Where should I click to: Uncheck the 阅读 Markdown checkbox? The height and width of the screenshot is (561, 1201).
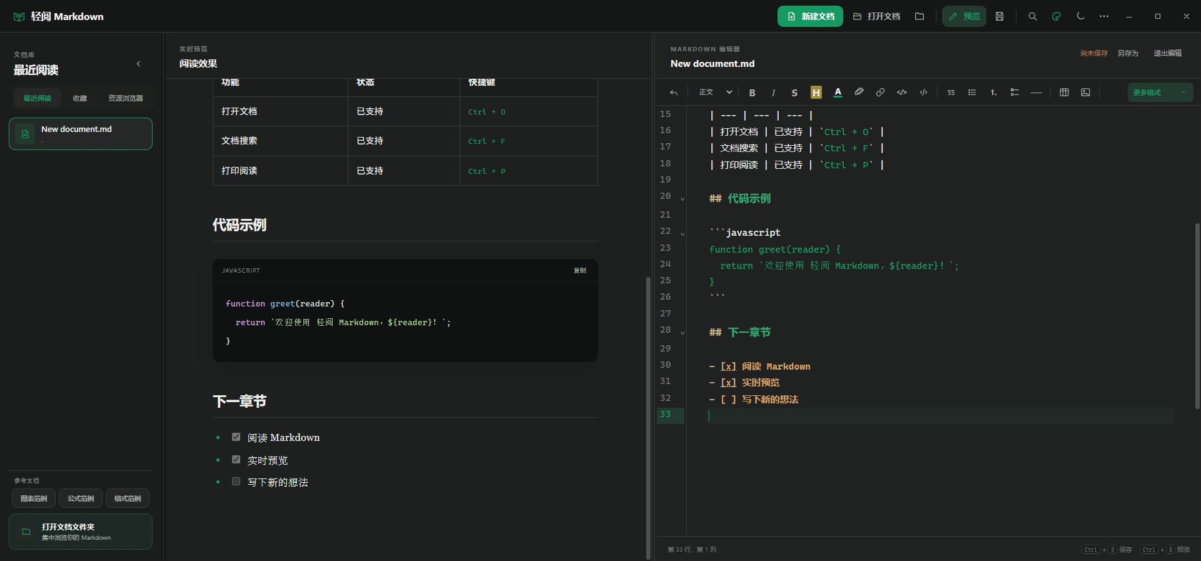coord(236,437)
